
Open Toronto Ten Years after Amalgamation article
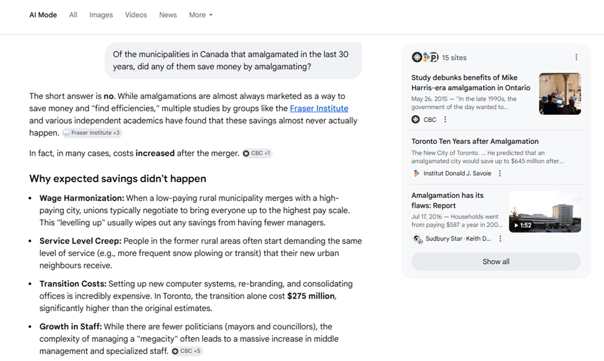[475, 142]
